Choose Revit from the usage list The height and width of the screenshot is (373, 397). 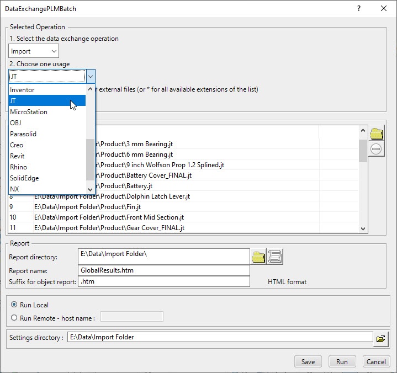47,156
